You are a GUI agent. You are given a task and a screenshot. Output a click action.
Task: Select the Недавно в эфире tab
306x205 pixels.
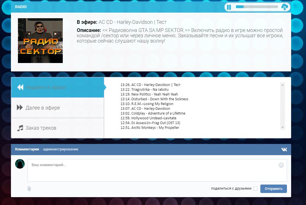[x=57, y=87]
